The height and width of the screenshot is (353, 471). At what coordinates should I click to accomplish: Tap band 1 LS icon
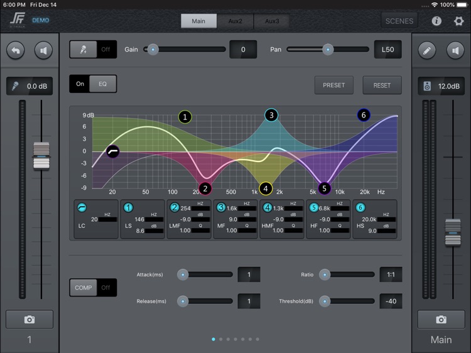[128, 207]
